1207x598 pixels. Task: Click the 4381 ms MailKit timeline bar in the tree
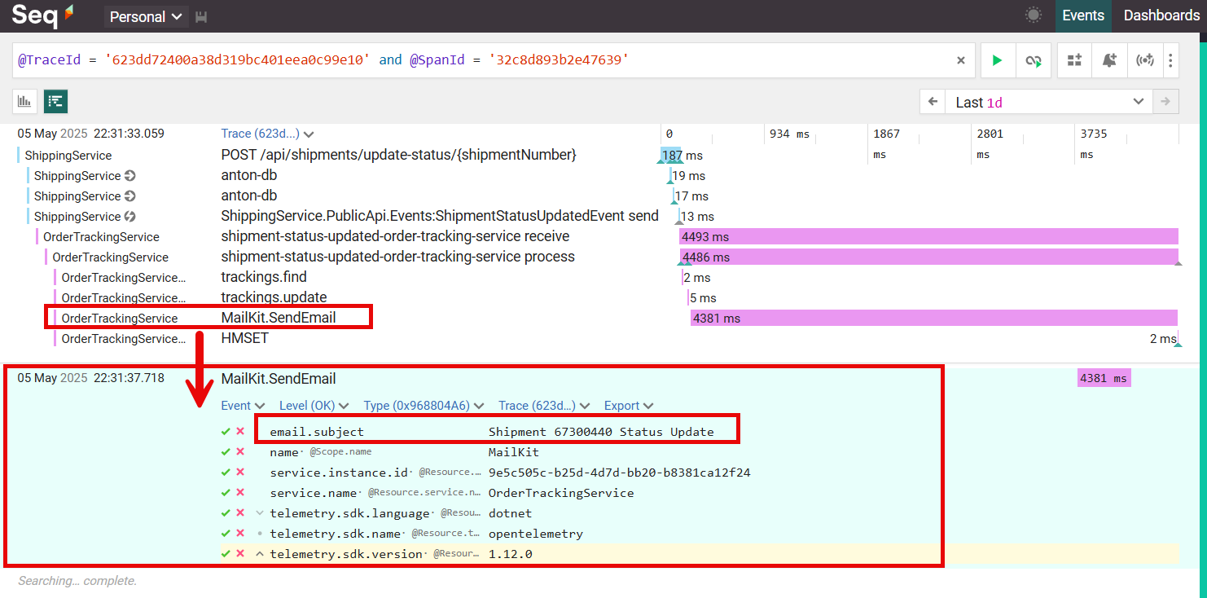934,318
